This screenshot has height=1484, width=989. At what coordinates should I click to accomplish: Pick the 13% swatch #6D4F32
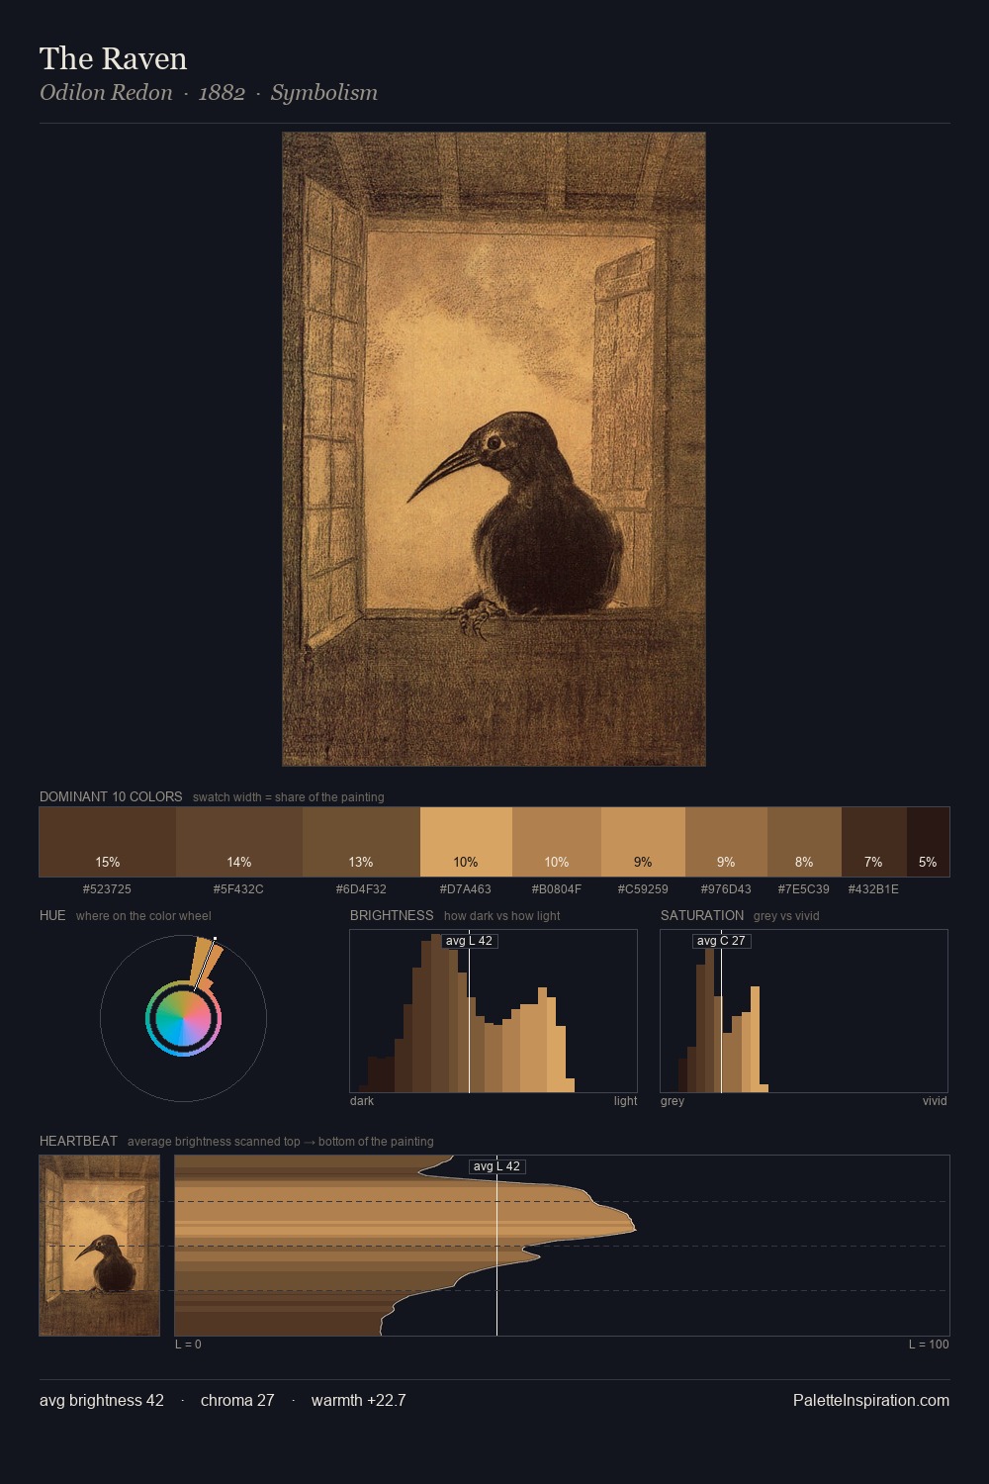(361, 842)
